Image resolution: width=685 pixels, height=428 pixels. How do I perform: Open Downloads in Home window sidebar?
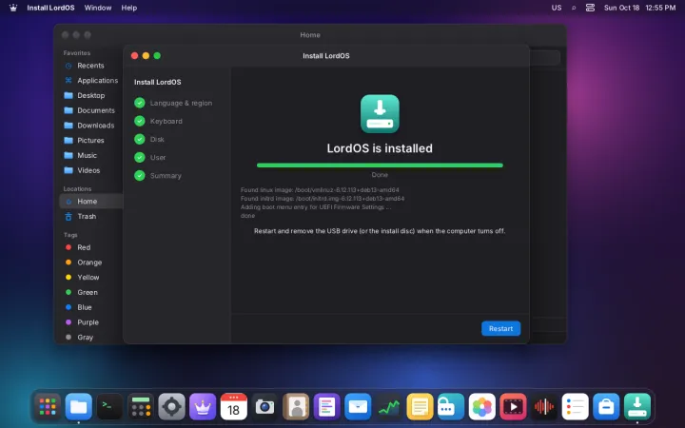90,126
